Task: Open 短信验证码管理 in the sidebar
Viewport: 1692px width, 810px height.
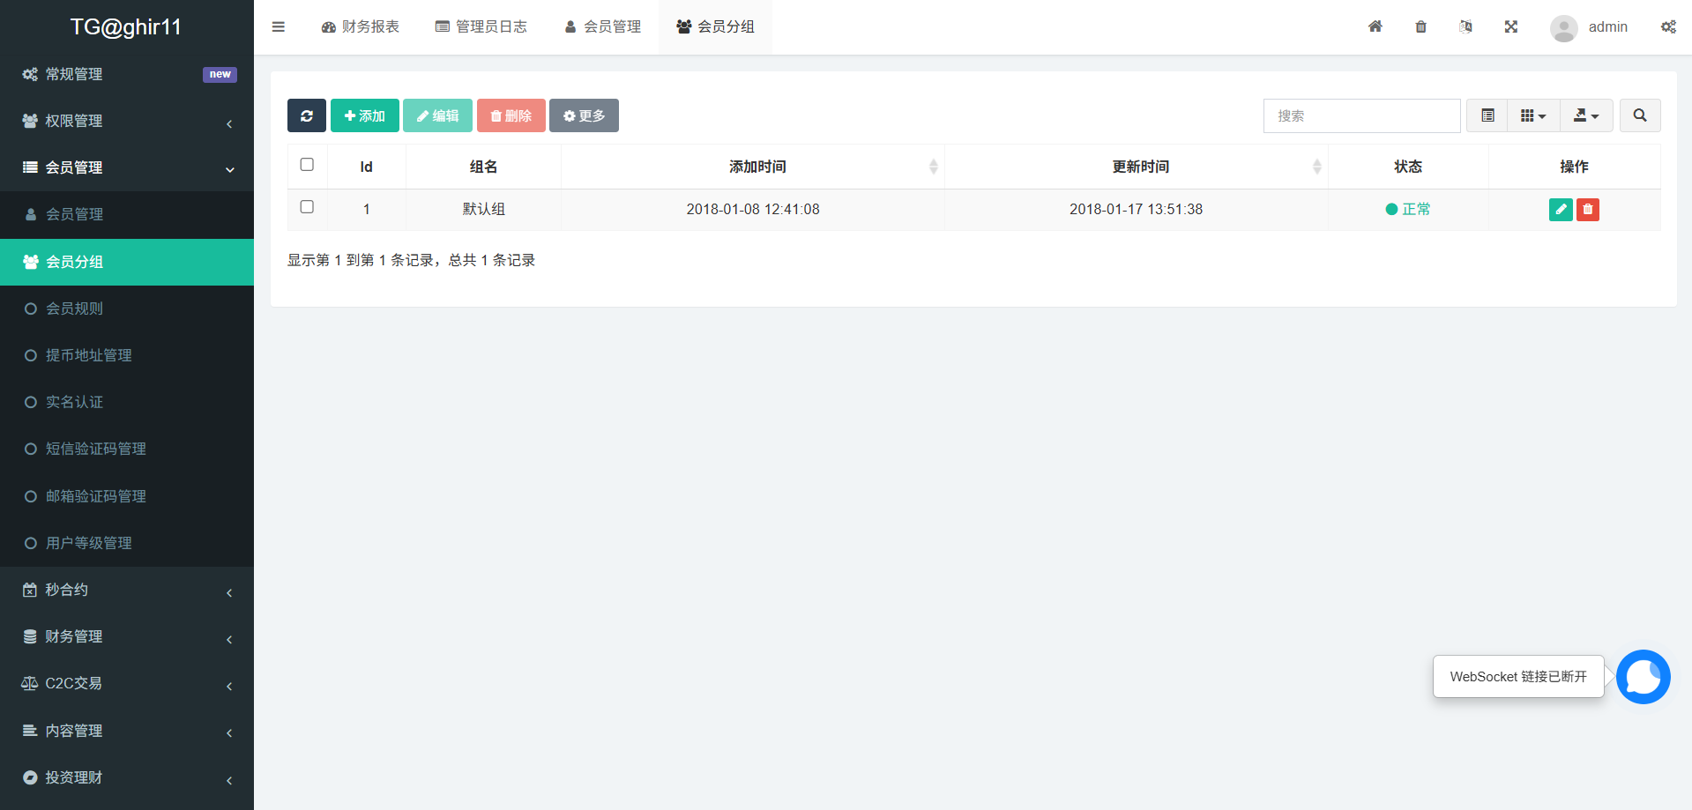Action: coord(127,449)
